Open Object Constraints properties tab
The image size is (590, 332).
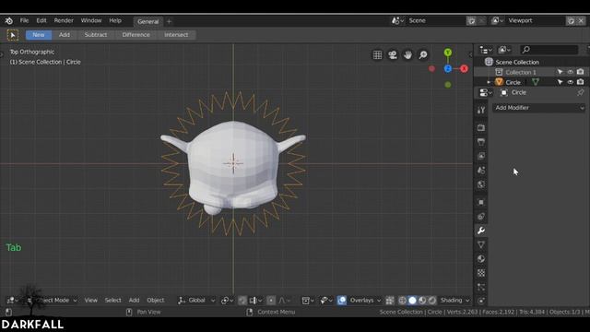pos(481,217)
